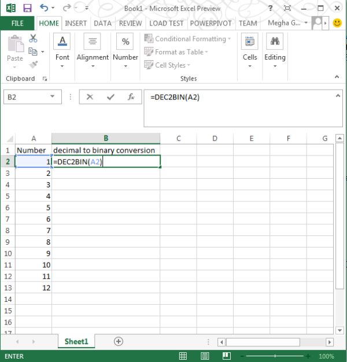Screen dimensions: 347x362
Task: Open Conditional Formatting menu
Action: (187, 39)
